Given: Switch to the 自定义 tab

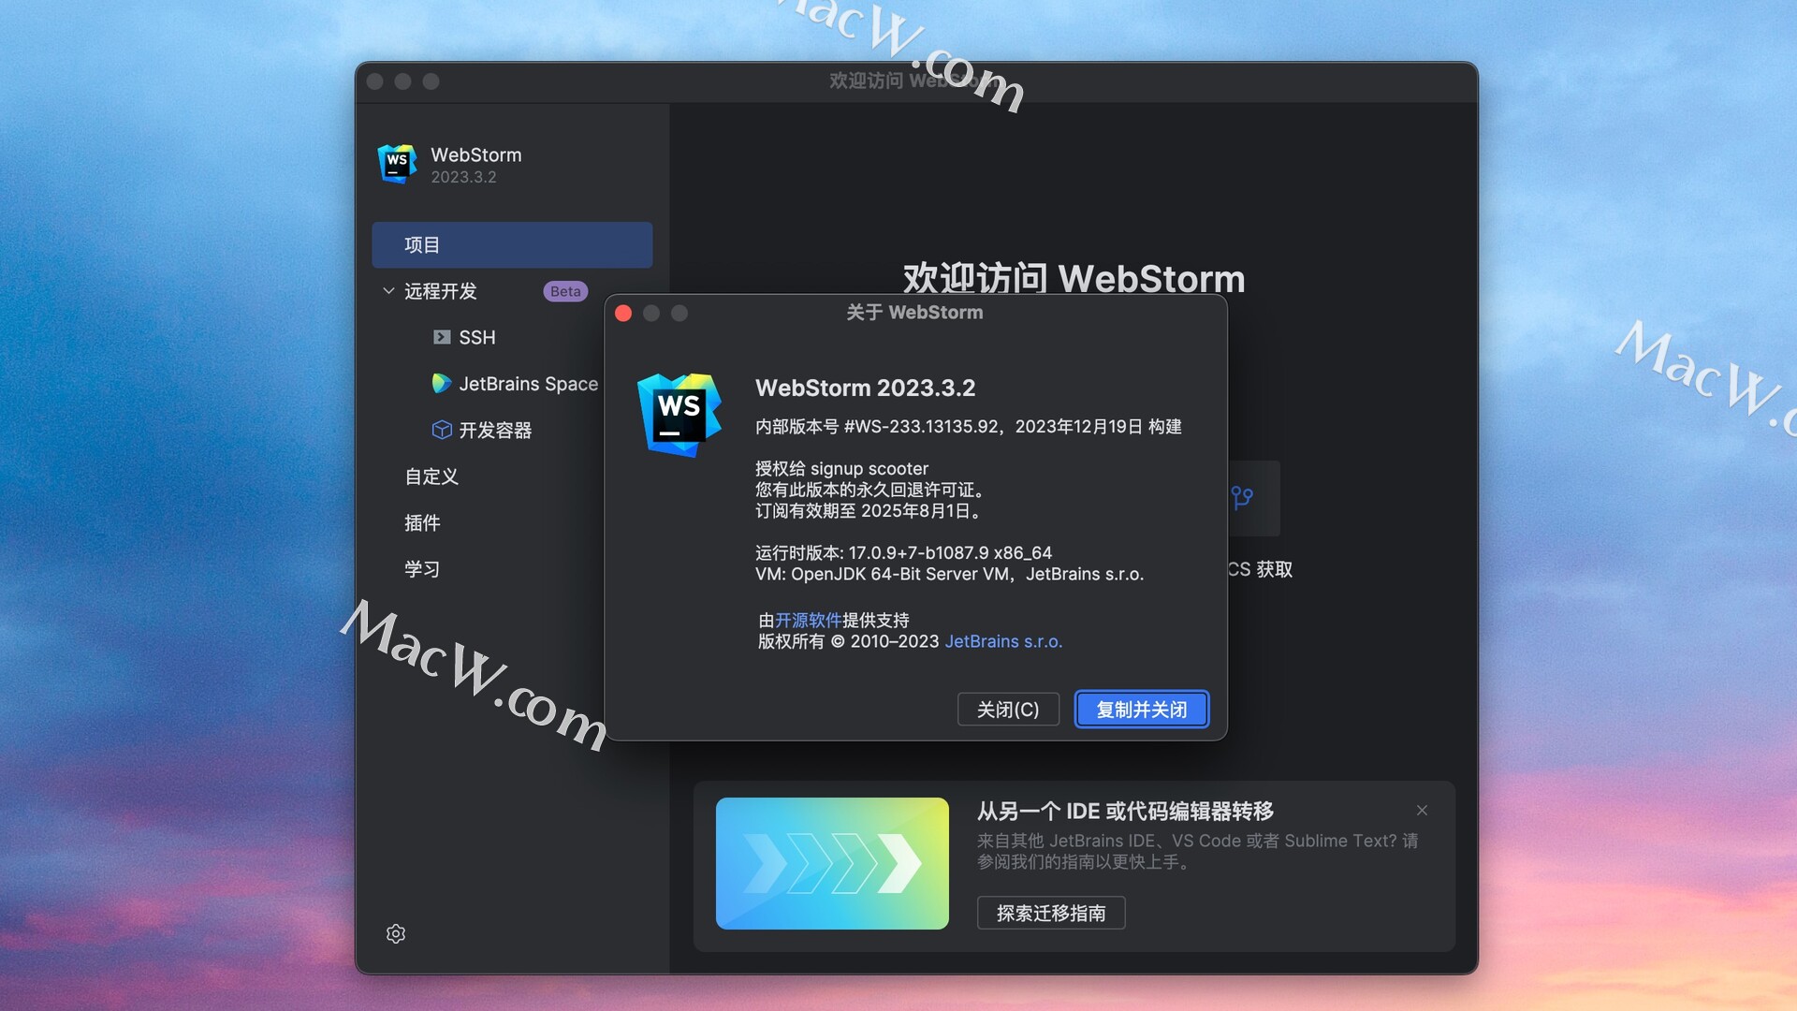Looking at the screenshot, I should (x=431, y=476).
